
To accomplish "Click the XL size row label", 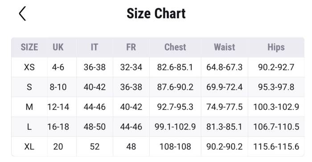I will 29,147.
